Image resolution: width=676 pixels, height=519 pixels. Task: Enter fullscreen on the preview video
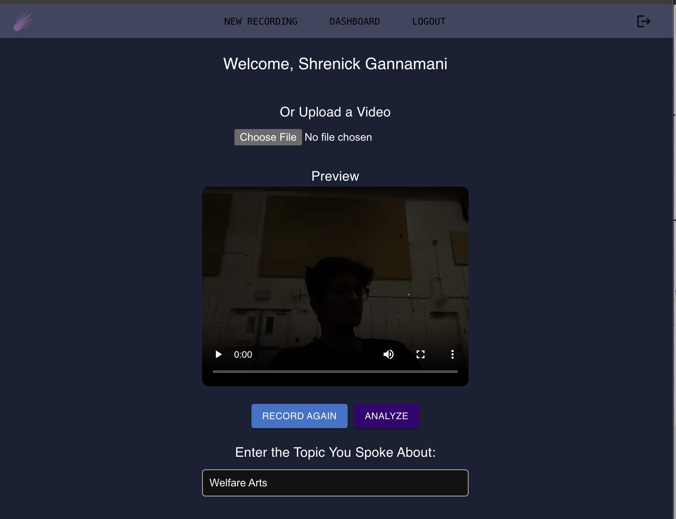pyautogui.click(x=420, y=354)
